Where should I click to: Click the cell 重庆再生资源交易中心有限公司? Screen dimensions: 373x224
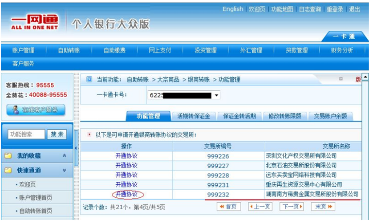(x=304, y=184)
